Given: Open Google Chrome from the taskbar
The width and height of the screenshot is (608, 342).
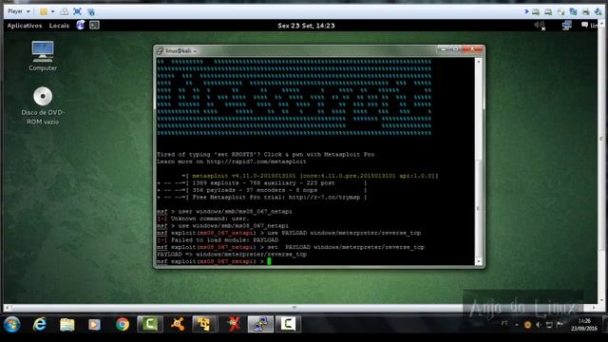Looking at the screenshot, I should 123,324.
